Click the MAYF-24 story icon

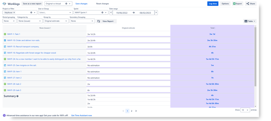point(5,59)
